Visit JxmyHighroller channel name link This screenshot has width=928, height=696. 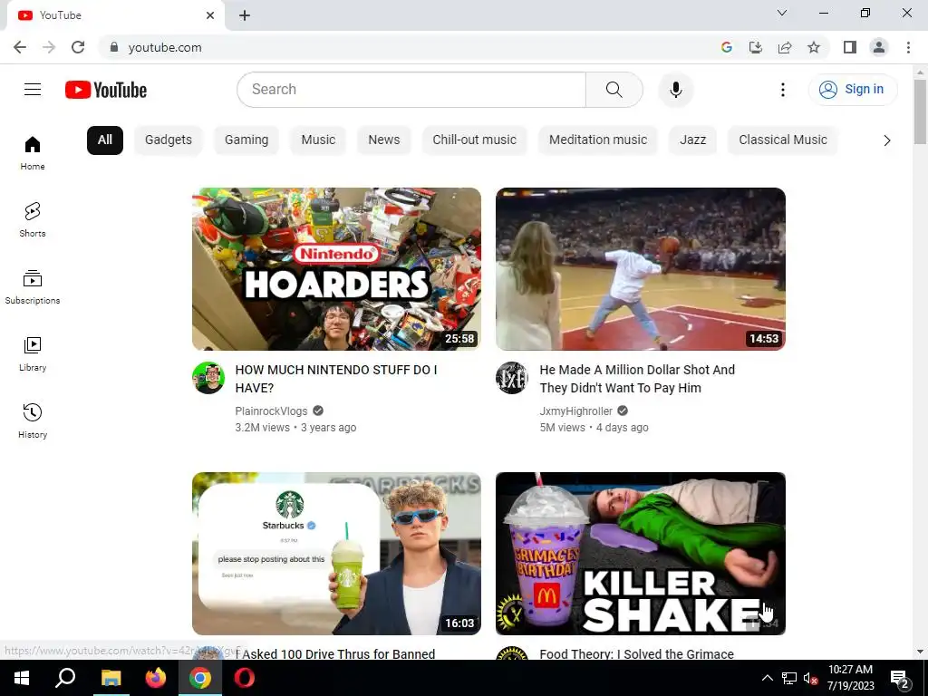pyautogui.click(x=575, y=411)
